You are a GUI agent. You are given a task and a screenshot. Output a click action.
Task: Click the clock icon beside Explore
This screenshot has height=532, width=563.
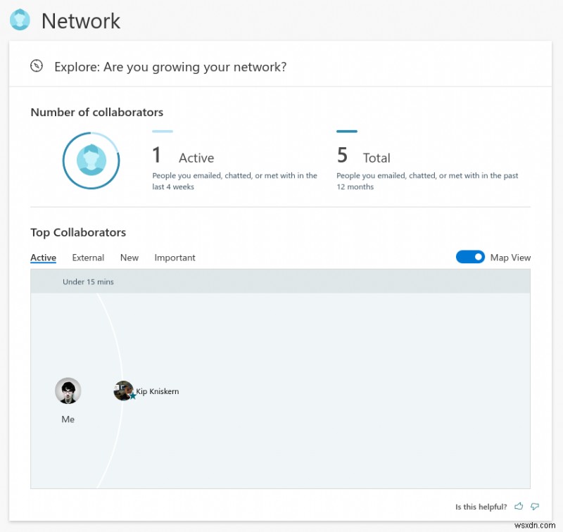pyautogui.click(x=36, y=66)
